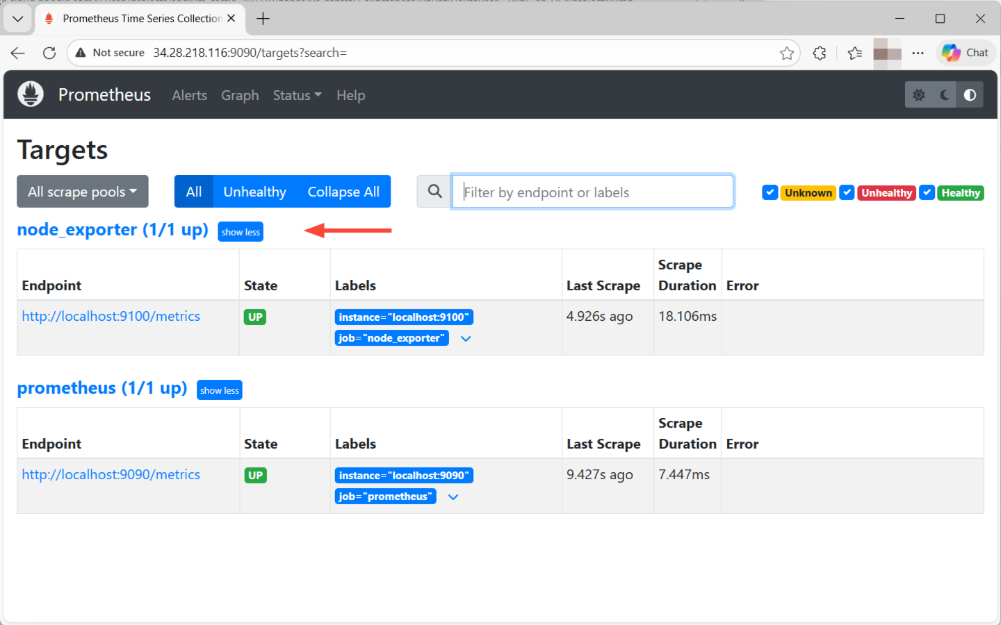Viewport: 1001px width, 625px height.
Task: Click the Prometheus logo icon
Action: pos(30,94)
